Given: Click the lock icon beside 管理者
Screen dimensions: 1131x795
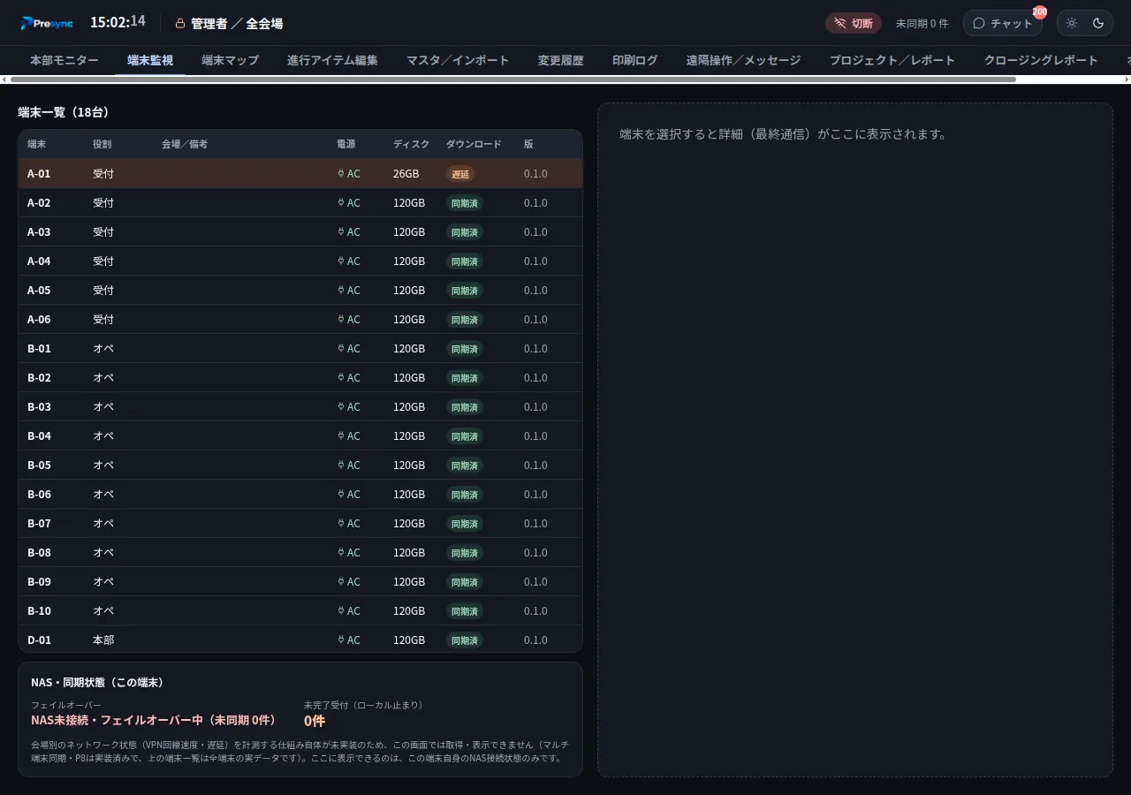Looking at the screenshot, I should 180,24.
